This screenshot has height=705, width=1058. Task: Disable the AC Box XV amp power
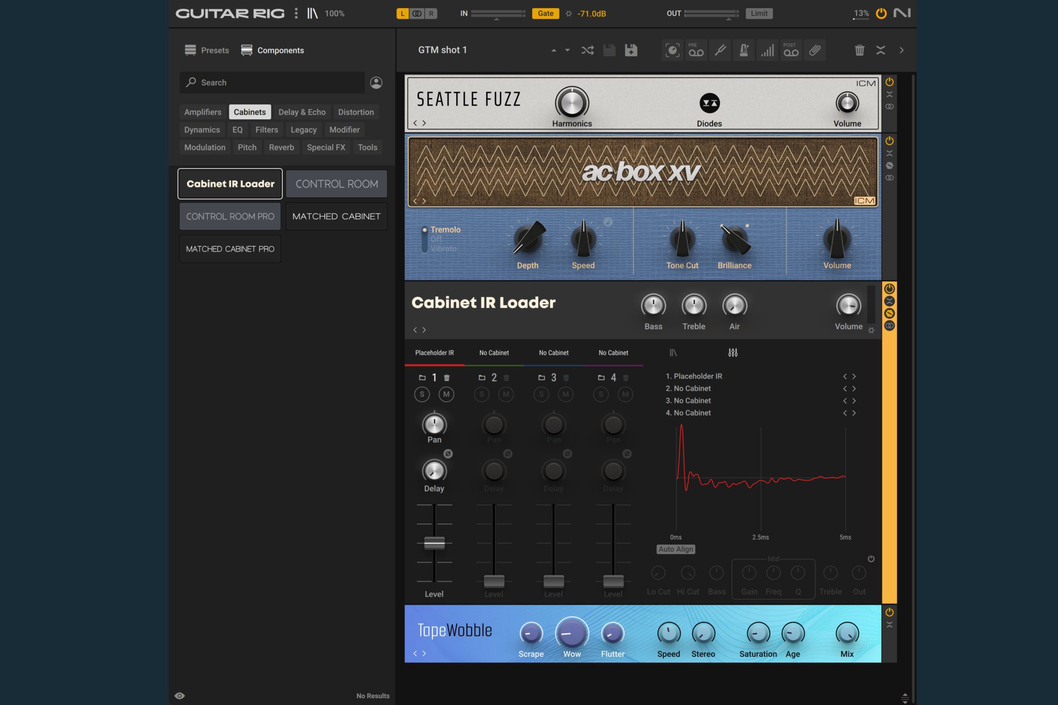889,140
